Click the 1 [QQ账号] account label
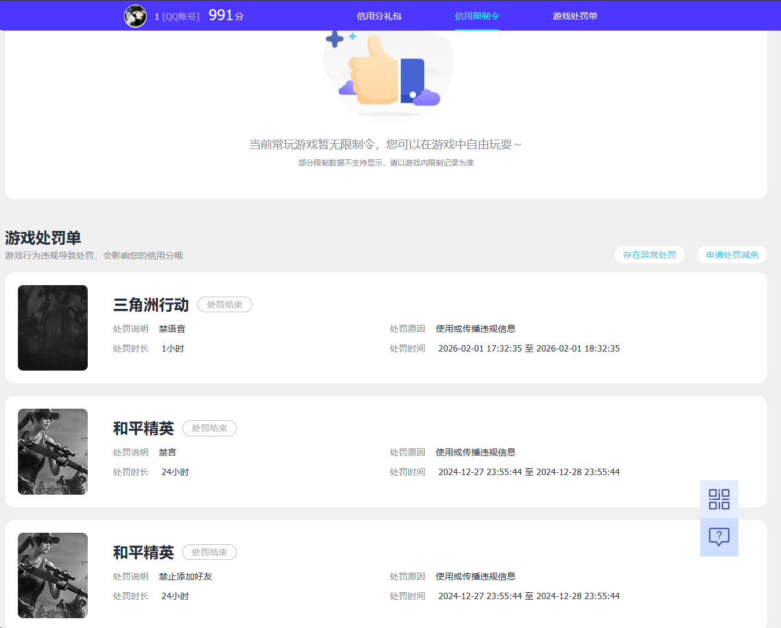The height and width of the screenshot is (628, 781). tap(178, 16)
